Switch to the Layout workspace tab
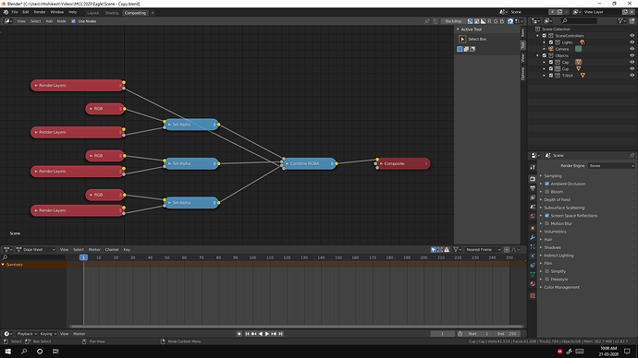Image resolution: width=638 pixels, height=358 pixels. coord(92,13)
